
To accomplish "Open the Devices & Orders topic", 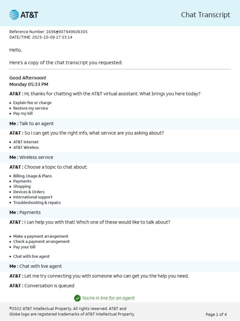I will coord(29,192).
